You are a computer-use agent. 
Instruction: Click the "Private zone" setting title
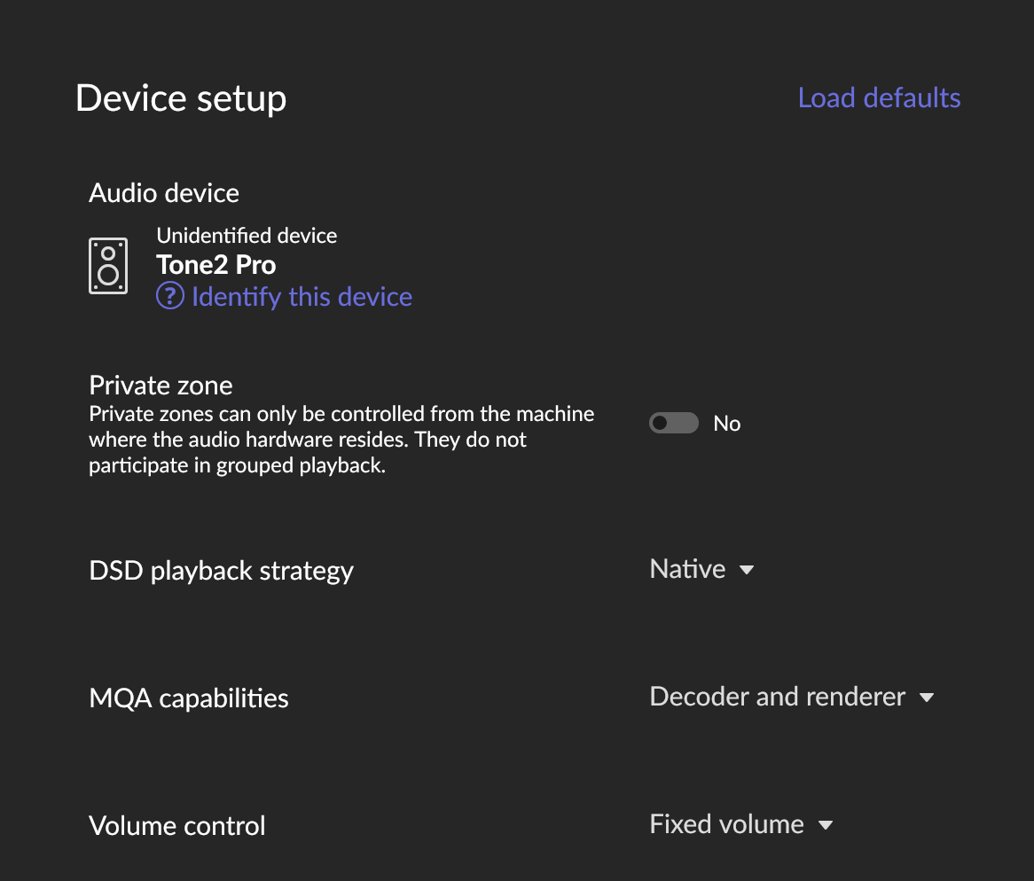[x=161, y=386]
